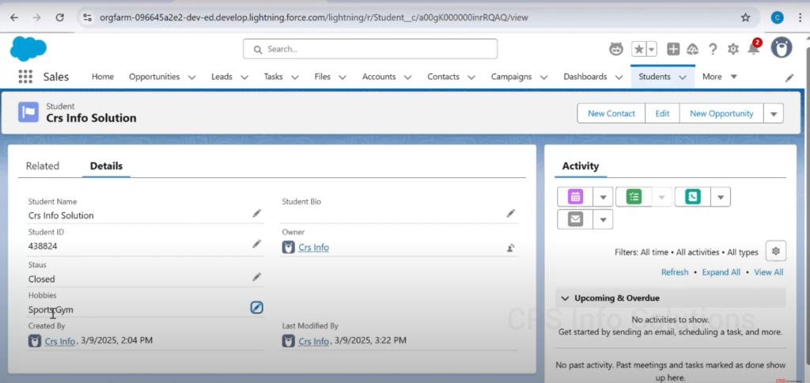
Task: Click the Global Actions plus icon
Action: [673, 49]
